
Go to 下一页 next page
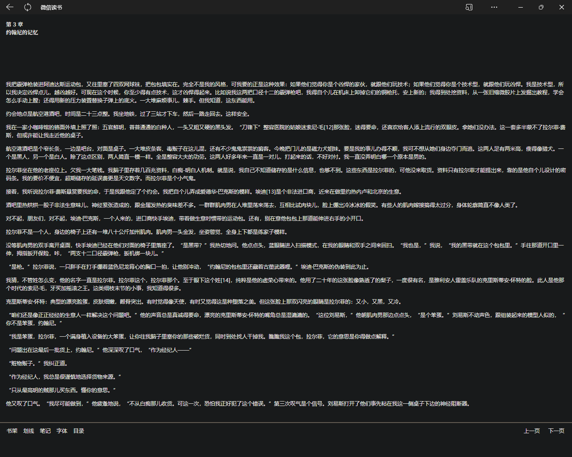click(x=556, y=431)
